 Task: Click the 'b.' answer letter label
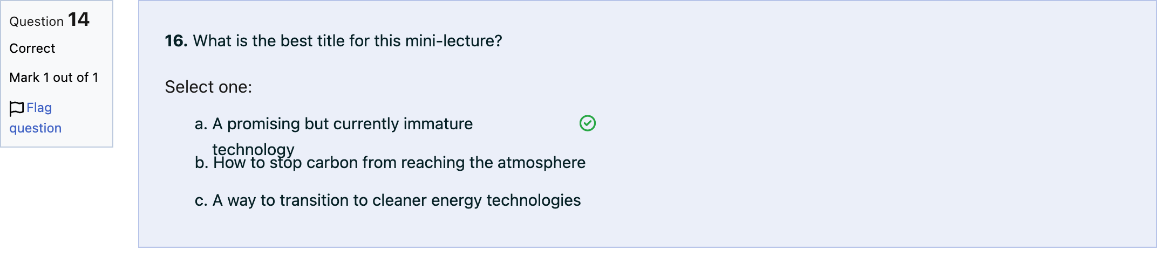point(201,163)
